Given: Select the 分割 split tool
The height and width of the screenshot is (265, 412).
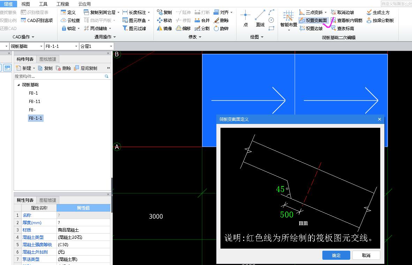Looking at the screenshot, I should pyautogui.click(x=202, y=28).
